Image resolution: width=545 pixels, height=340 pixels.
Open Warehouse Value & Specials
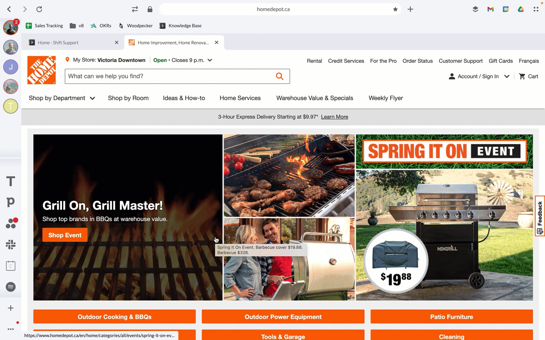pyautogui.click(x=315, y=98)
